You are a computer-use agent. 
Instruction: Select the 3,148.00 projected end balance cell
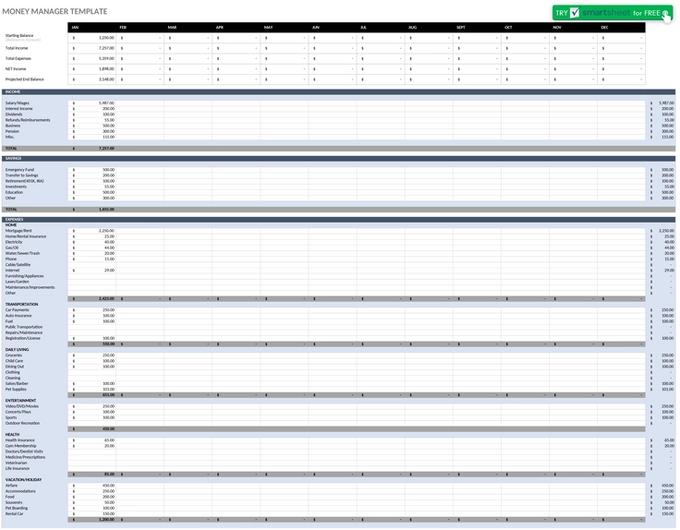pos(92,79)
